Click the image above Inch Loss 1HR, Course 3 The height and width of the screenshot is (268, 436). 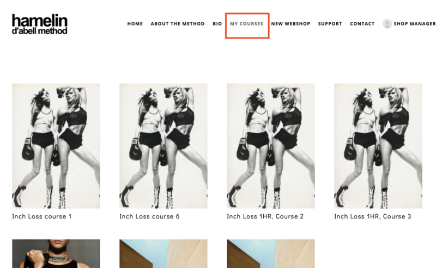(x=378, y=146)
